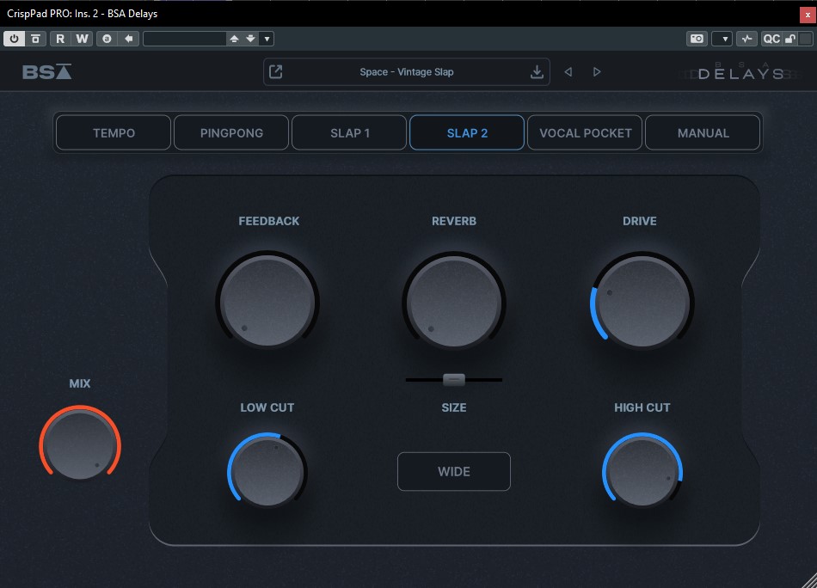Image resolution: width=817 pixels, height=588 pixels.
Task: Click the square box next to the lock icon
Action: coord(806,39)
